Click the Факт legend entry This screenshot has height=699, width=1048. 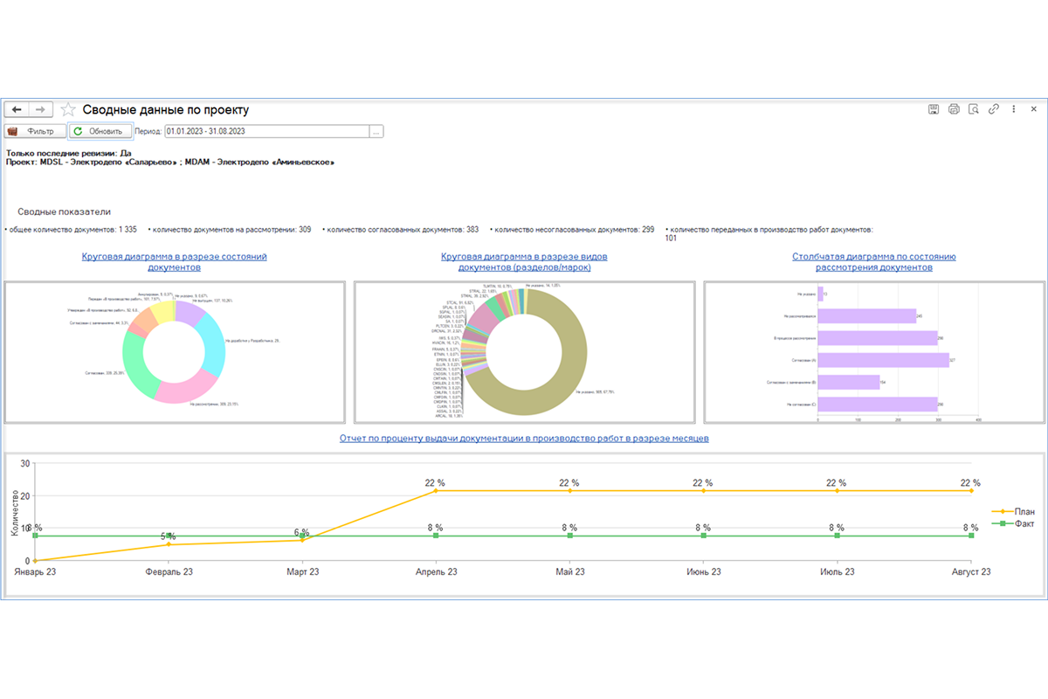pyautogui.click(x=1013, y=523)
